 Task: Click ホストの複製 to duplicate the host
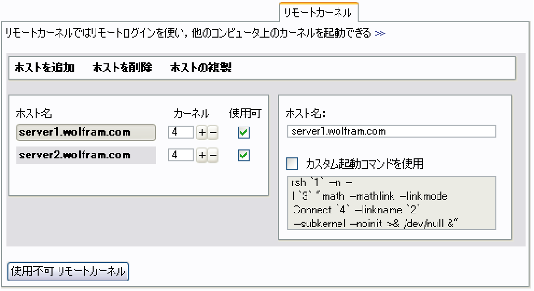[201, 68]
